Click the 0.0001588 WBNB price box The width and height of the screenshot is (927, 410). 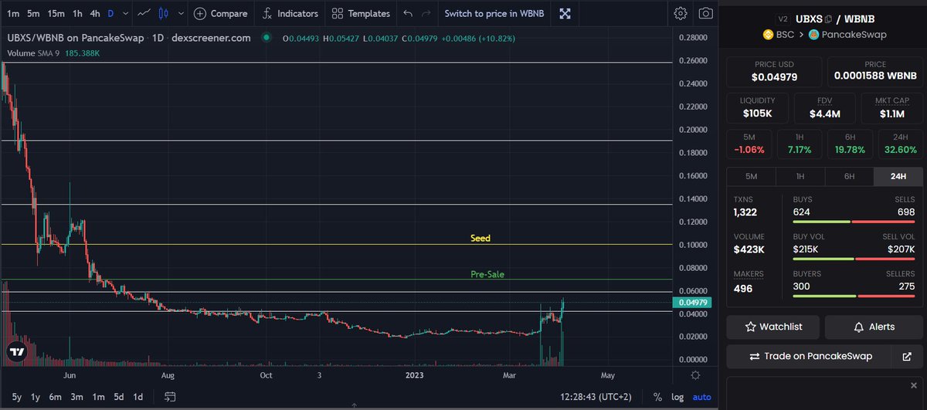[875, 70]
